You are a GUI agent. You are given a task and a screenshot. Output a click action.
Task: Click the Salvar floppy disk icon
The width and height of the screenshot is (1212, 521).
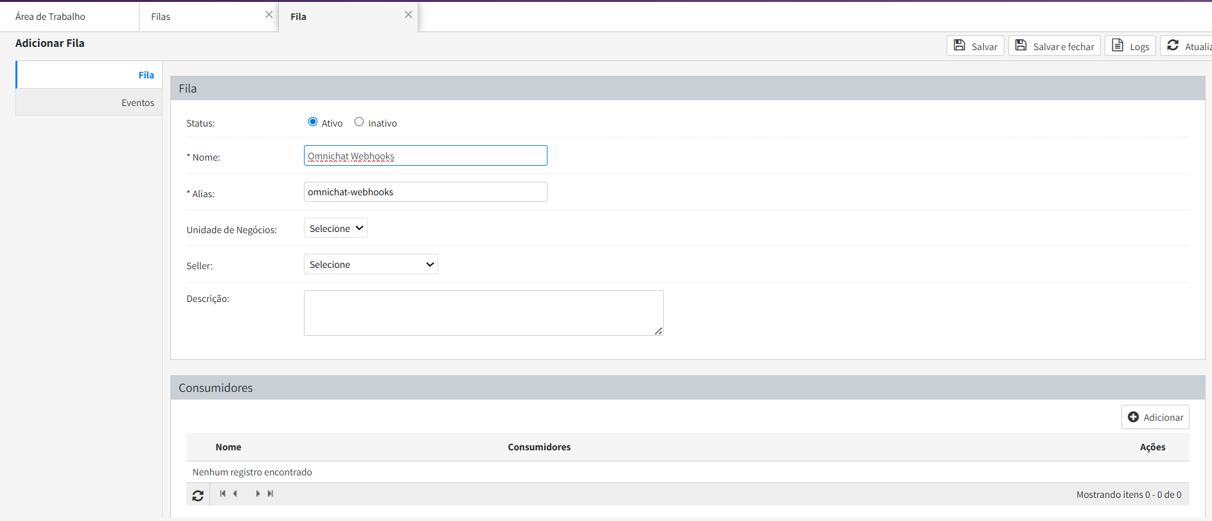pyautogui.click(x=959, y=46)
